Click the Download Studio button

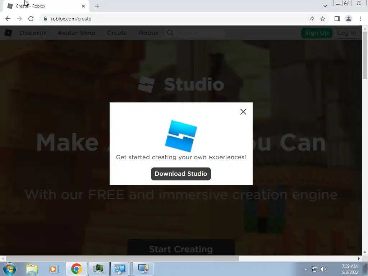181,174
